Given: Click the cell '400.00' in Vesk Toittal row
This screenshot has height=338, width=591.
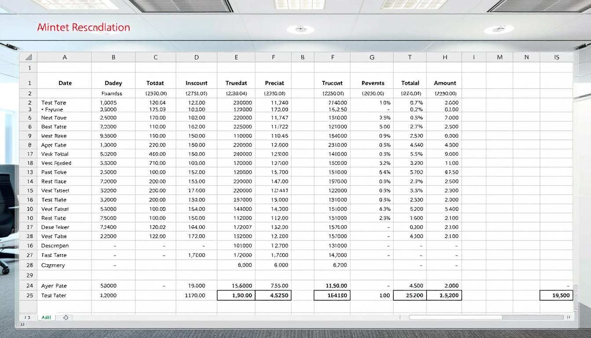Looking at the screenshot, I should [156, 154].
